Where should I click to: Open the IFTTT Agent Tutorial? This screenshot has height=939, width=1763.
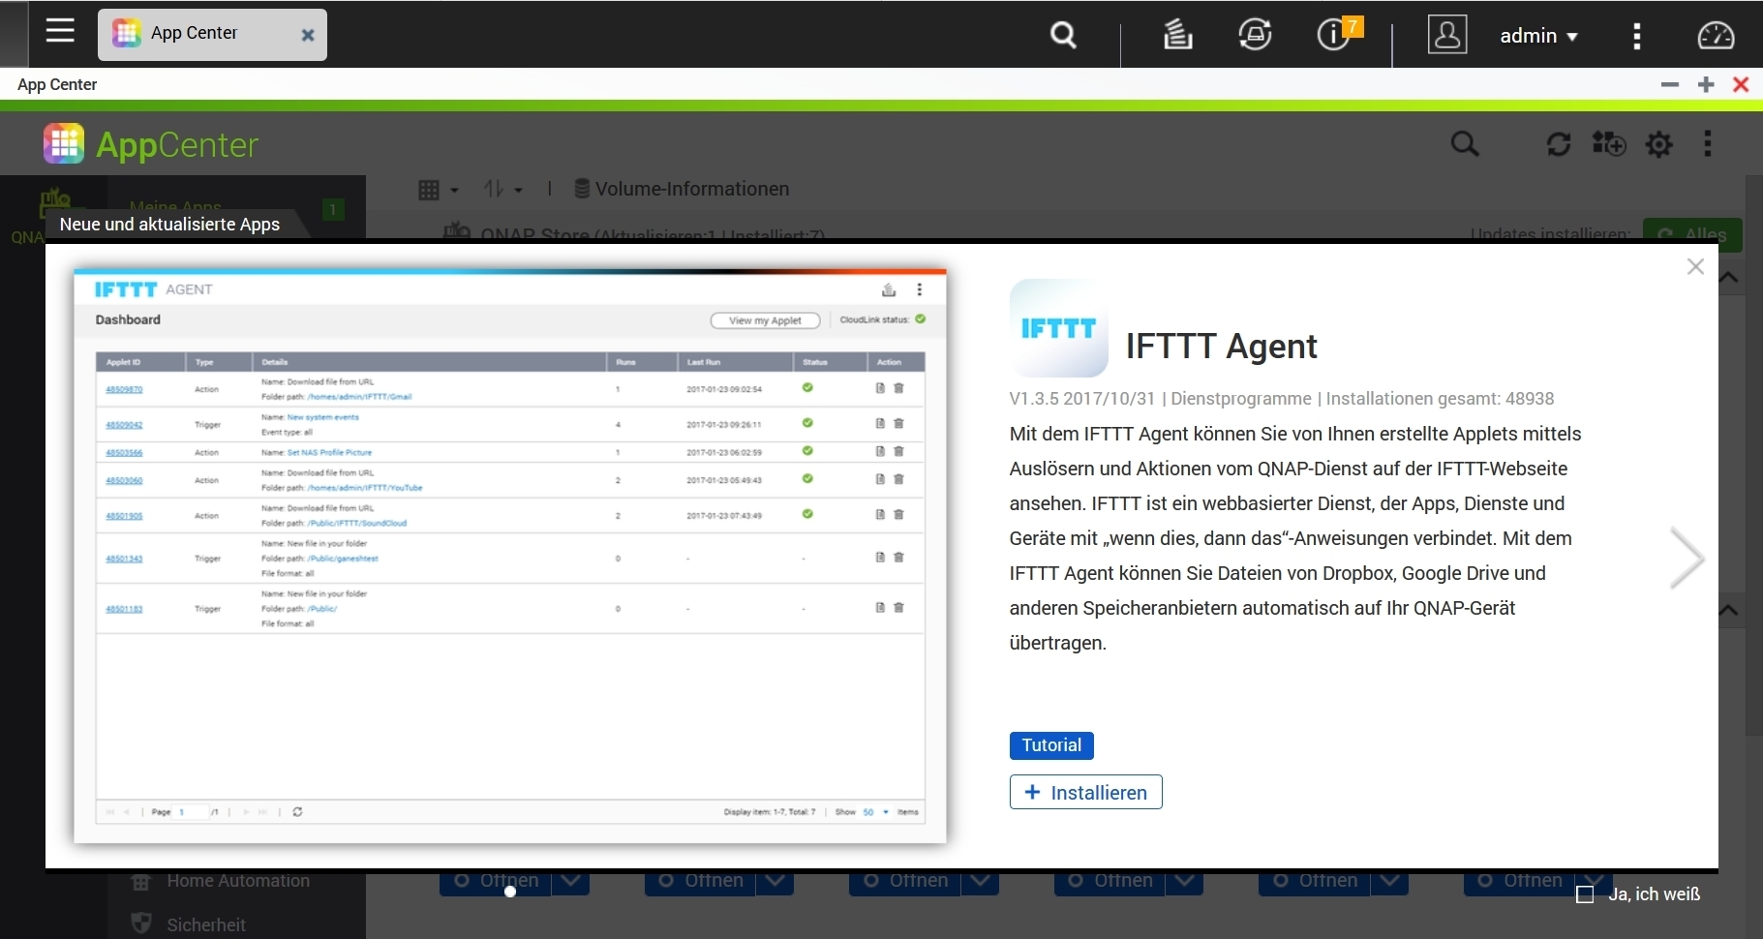[1051, 745]
